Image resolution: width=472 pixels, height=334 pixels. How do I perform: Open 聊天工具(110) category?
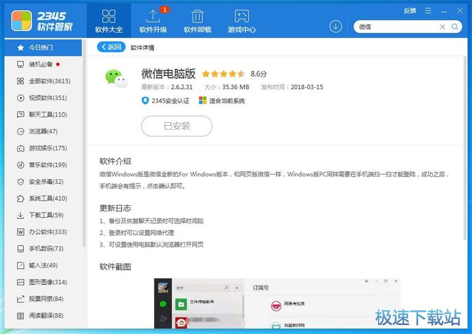(43, 114)
